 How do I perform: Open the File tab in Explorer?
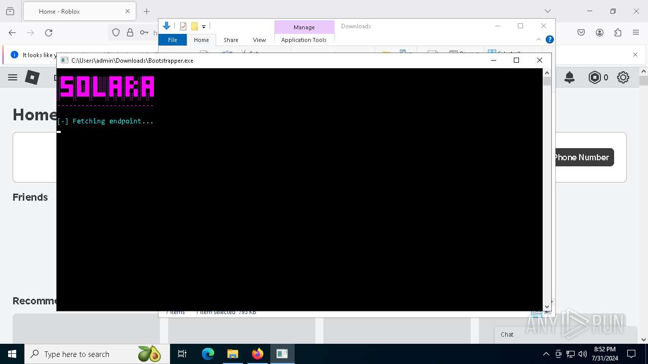tap(173, 40)
